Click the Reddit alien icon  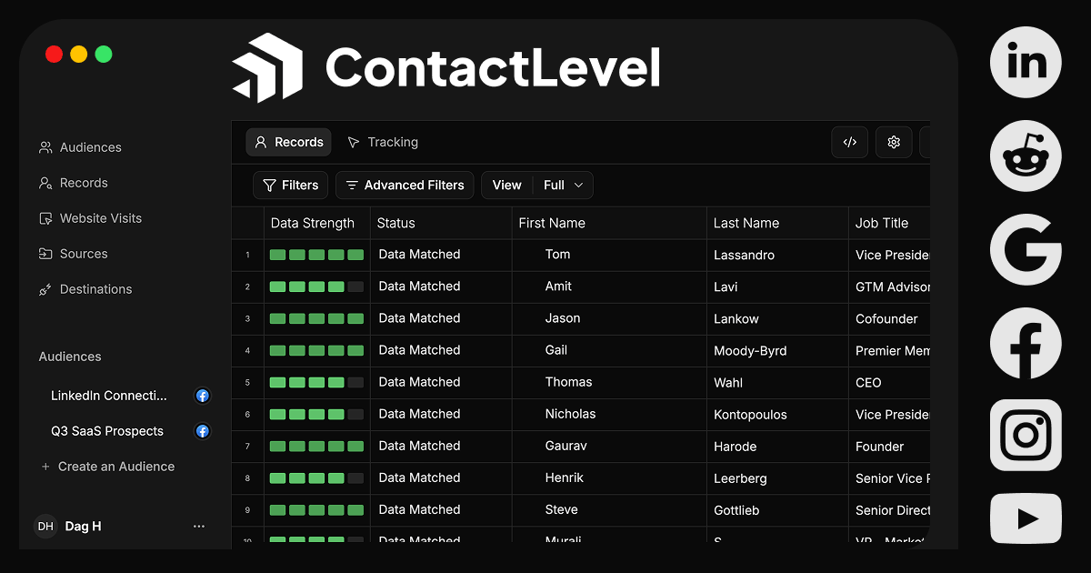1026,156
